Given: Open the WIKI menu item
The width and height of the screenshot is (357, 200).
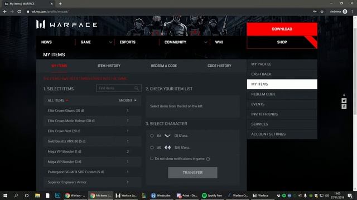Looking at the screenshot, I should click(219, 42).
